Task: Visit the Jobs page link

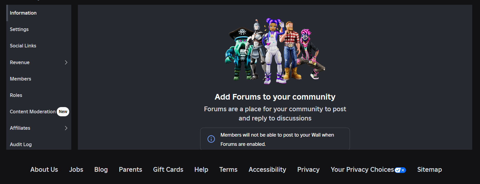Action: tap(76, 169)
